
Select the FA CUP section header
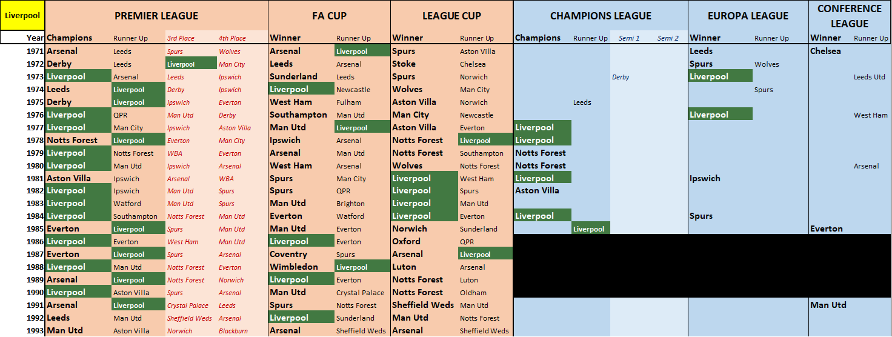pyautogui.click(x=329, y=16)
